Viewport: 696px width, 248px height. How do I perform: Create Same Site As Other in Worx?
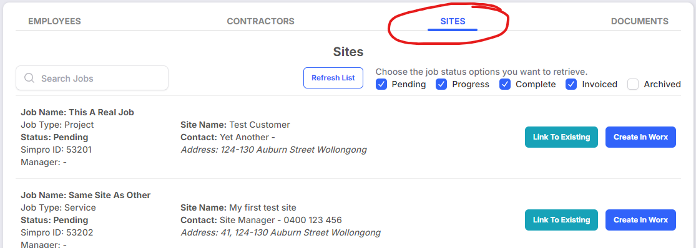(640, 220)
